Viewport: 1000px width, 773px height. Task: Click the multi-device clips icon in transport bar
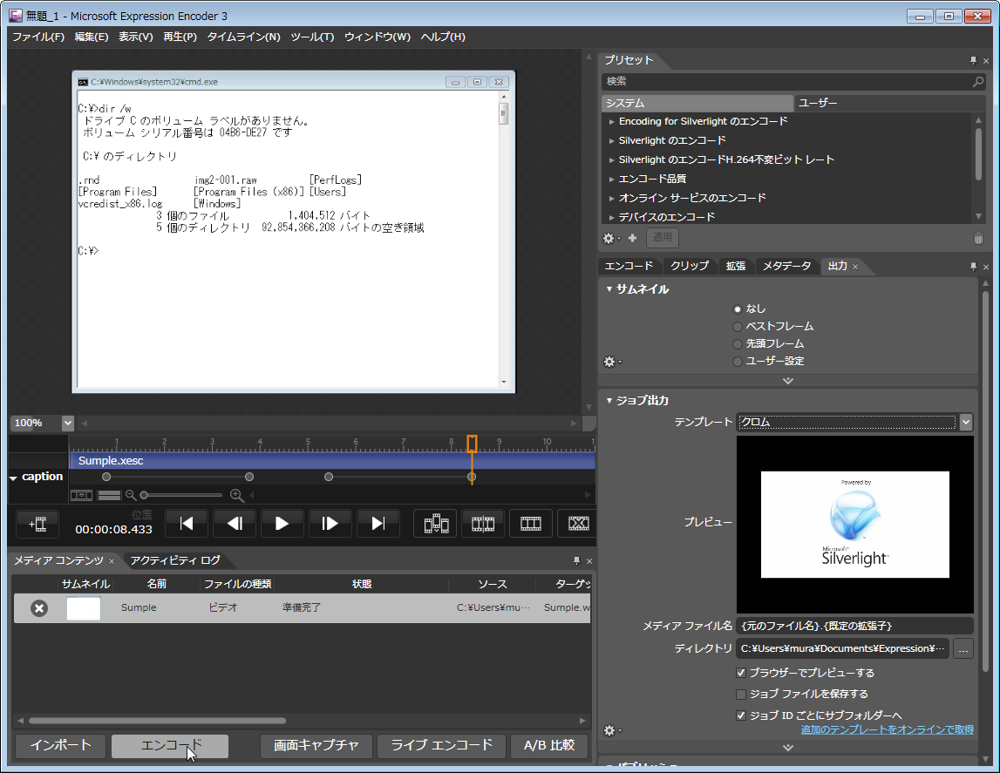436,524
